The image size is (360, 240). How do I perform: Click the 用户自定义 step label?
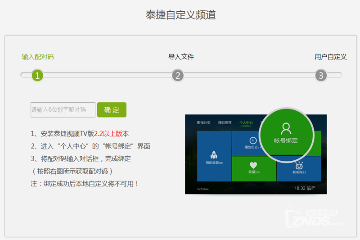pyautogui.click(x=330, y=57)
